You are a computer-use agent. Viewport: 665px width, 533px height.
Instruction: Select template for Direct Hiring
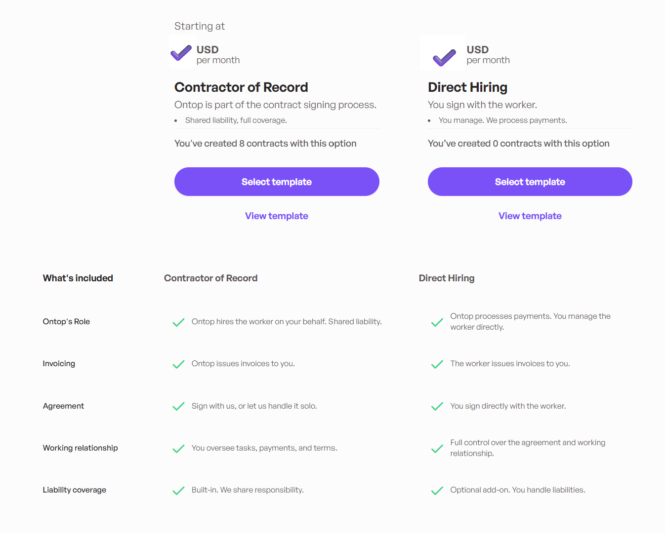(x=530, y=182)
